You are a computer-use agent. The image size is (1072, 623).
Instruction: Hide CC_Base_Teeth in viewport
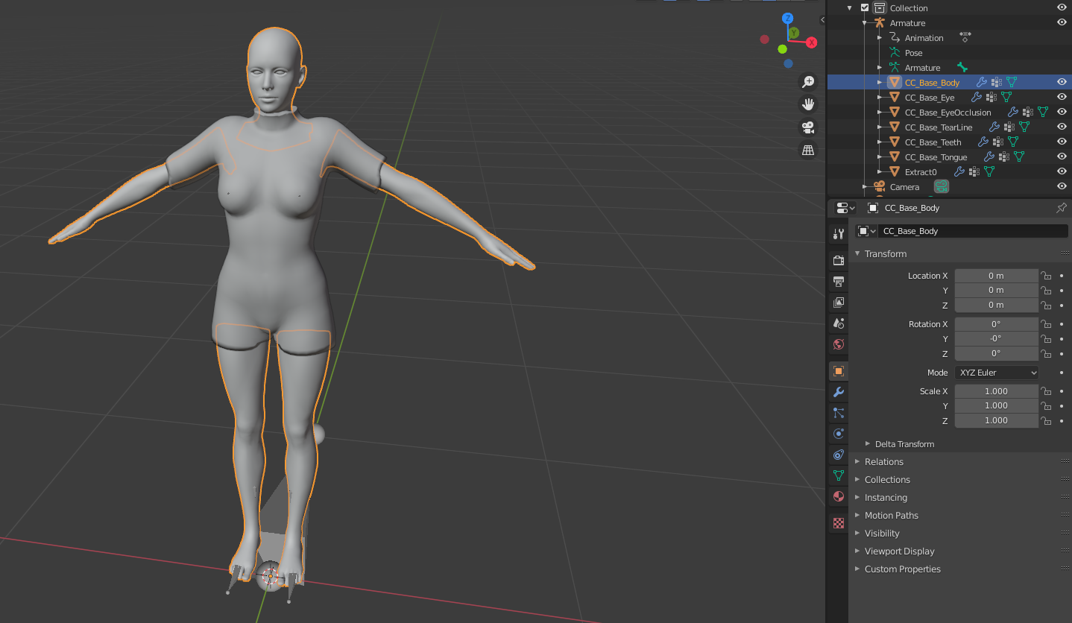(x=1062, y=142)
